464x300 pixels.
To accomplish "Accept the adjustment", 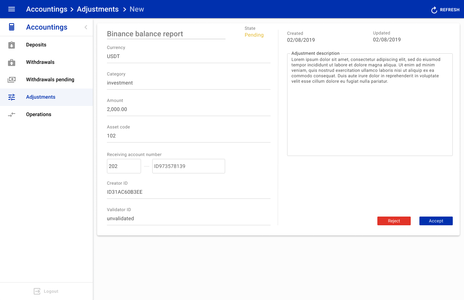I will 436,221.
